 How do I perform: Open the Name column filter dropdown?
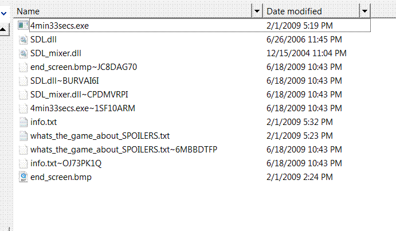257,11
